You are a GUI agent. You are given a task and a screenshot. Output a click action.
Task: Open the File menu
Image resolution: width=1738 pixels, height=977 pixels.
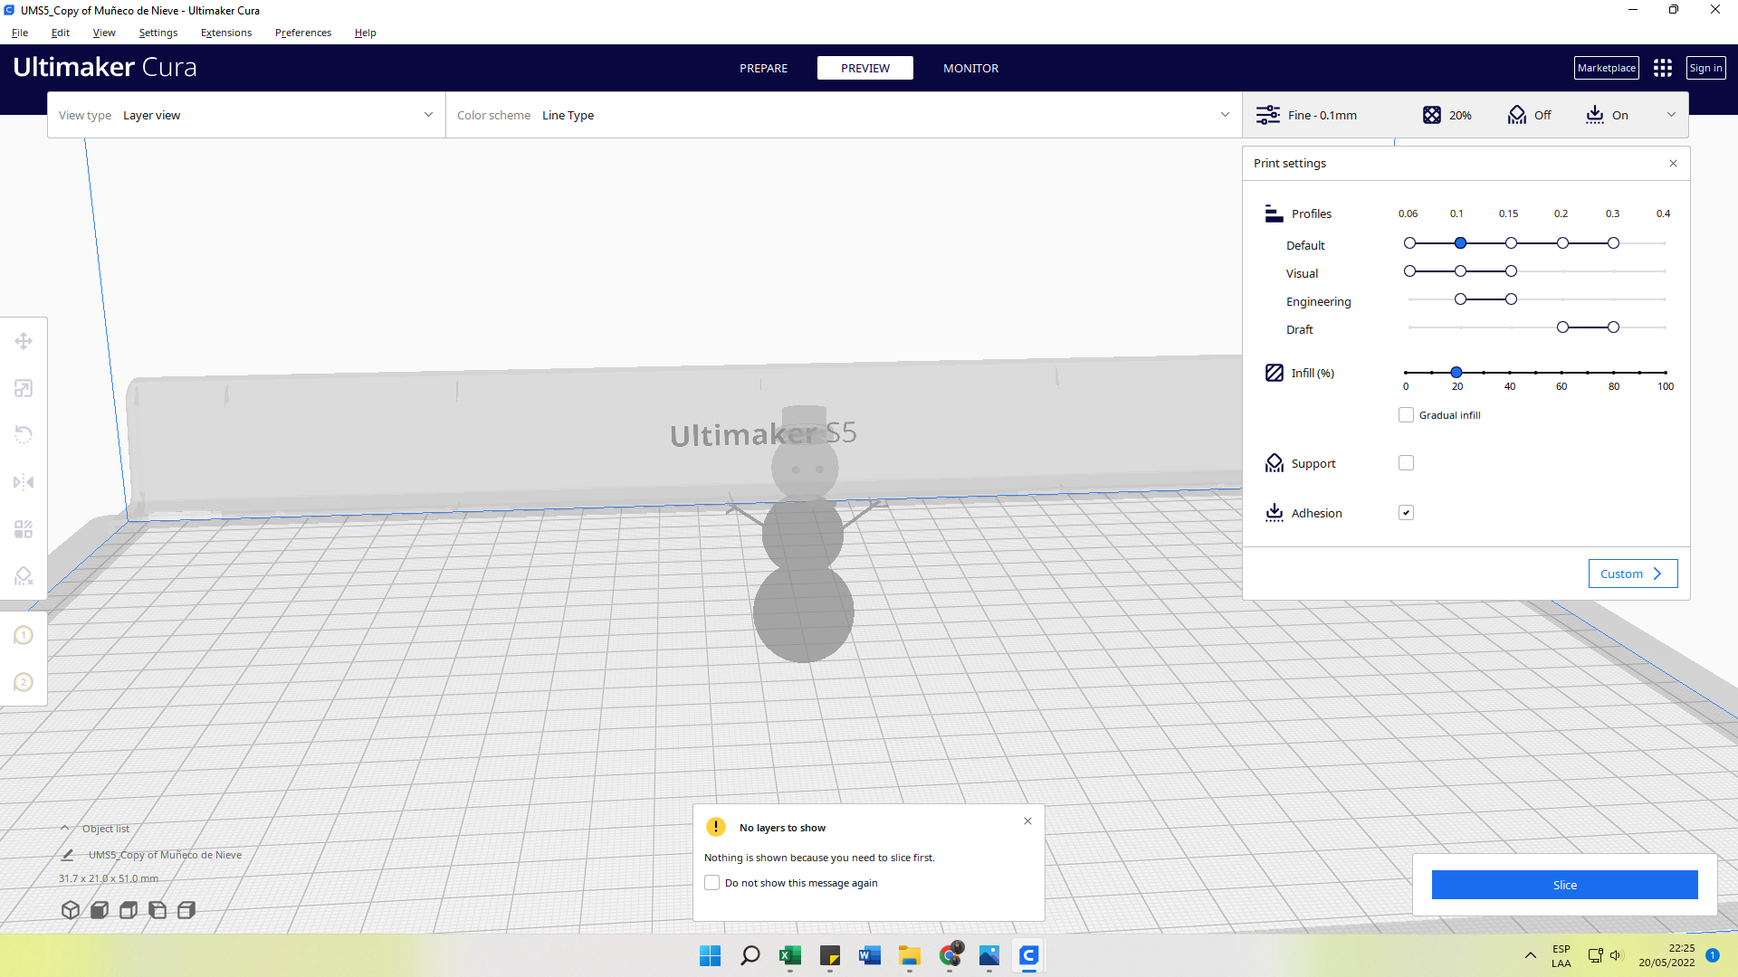[x=20, y=33]
